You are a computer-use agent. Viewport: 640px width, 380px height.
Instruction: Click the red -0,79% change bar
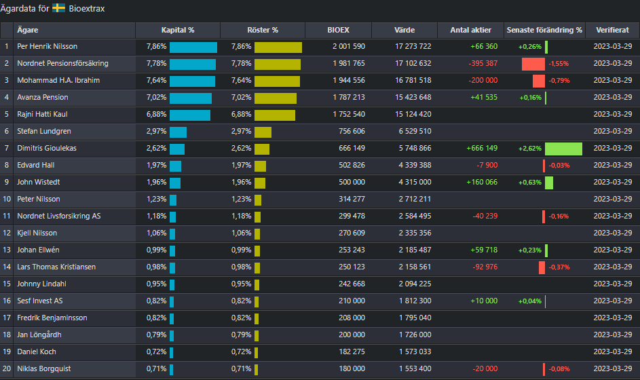click(x=539, y=81)
